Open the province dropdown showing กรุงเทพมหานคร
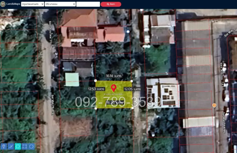This screenshot has width=237, height=153. pyautogui.click(x=32, y=4)
